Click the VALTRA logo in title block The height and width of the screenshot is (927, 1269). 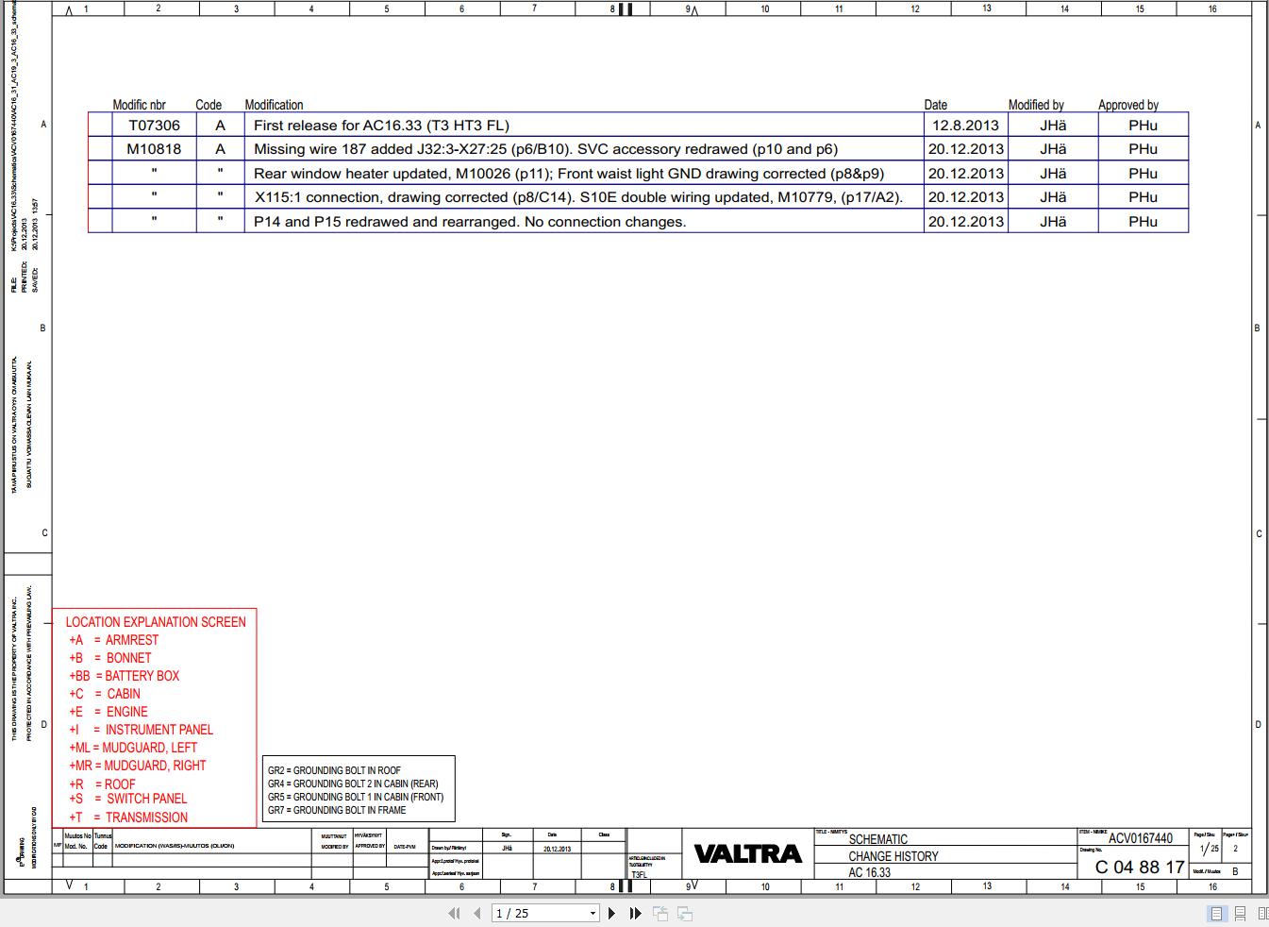747,853
